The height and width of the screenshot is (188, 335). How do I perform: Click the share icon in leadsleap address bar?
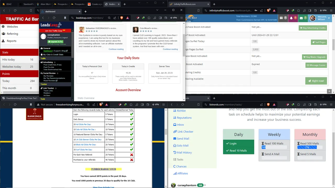(115, 18)
